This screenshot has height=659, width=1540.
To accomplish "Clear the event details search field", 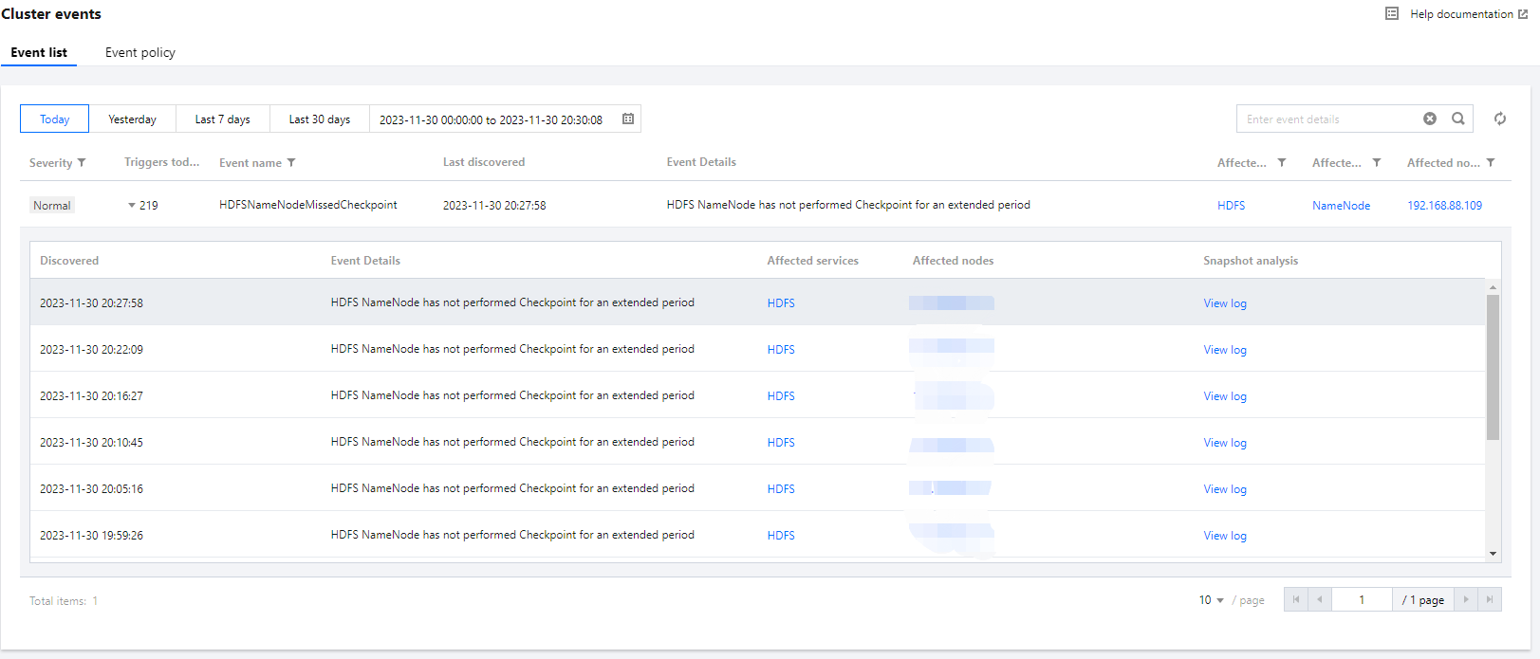I will pos(1430,119).
